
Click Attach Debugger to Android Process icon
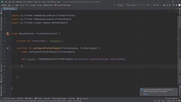click(x=157, y=5)
